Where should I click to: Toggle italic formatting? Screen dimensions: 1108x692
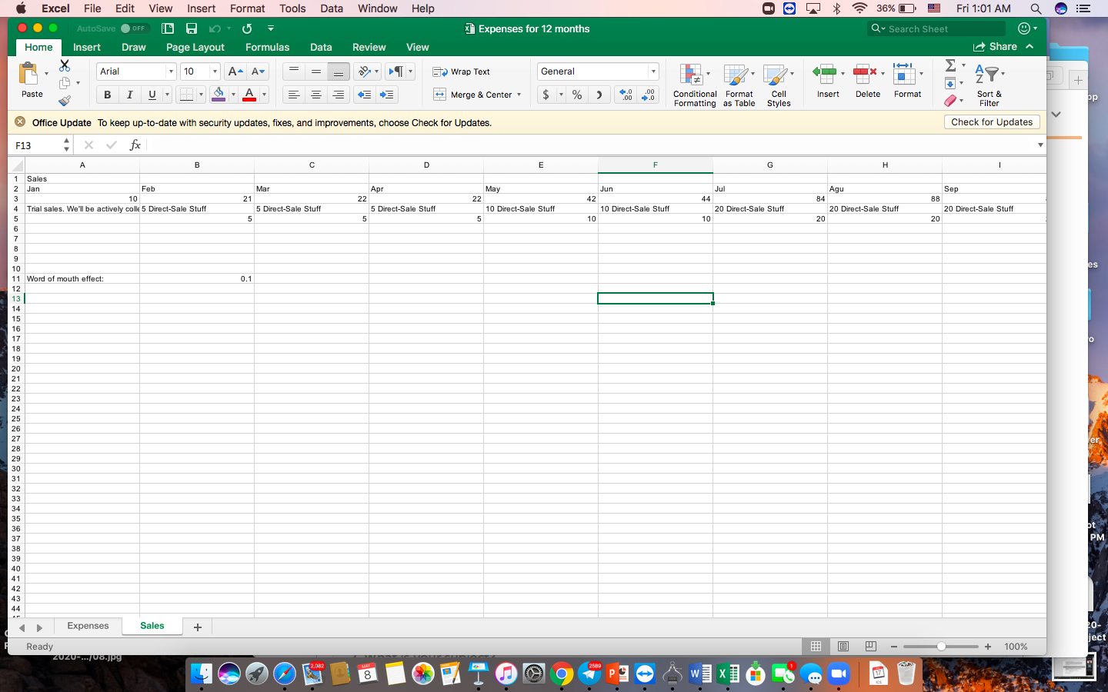click(129, 95)
